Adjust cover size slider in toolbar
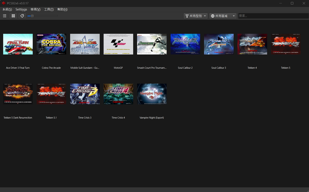Image resolution: width=309 pixels, height=192 pixels. coord(42,16)
